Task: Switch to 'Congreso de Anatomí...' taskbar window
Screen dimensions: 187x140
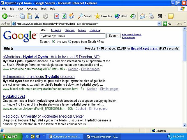Action: pos(64,137)
